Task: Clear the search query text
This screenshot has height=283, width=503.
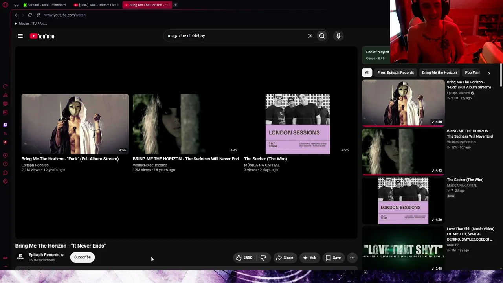Action: (x=310, y=36)
